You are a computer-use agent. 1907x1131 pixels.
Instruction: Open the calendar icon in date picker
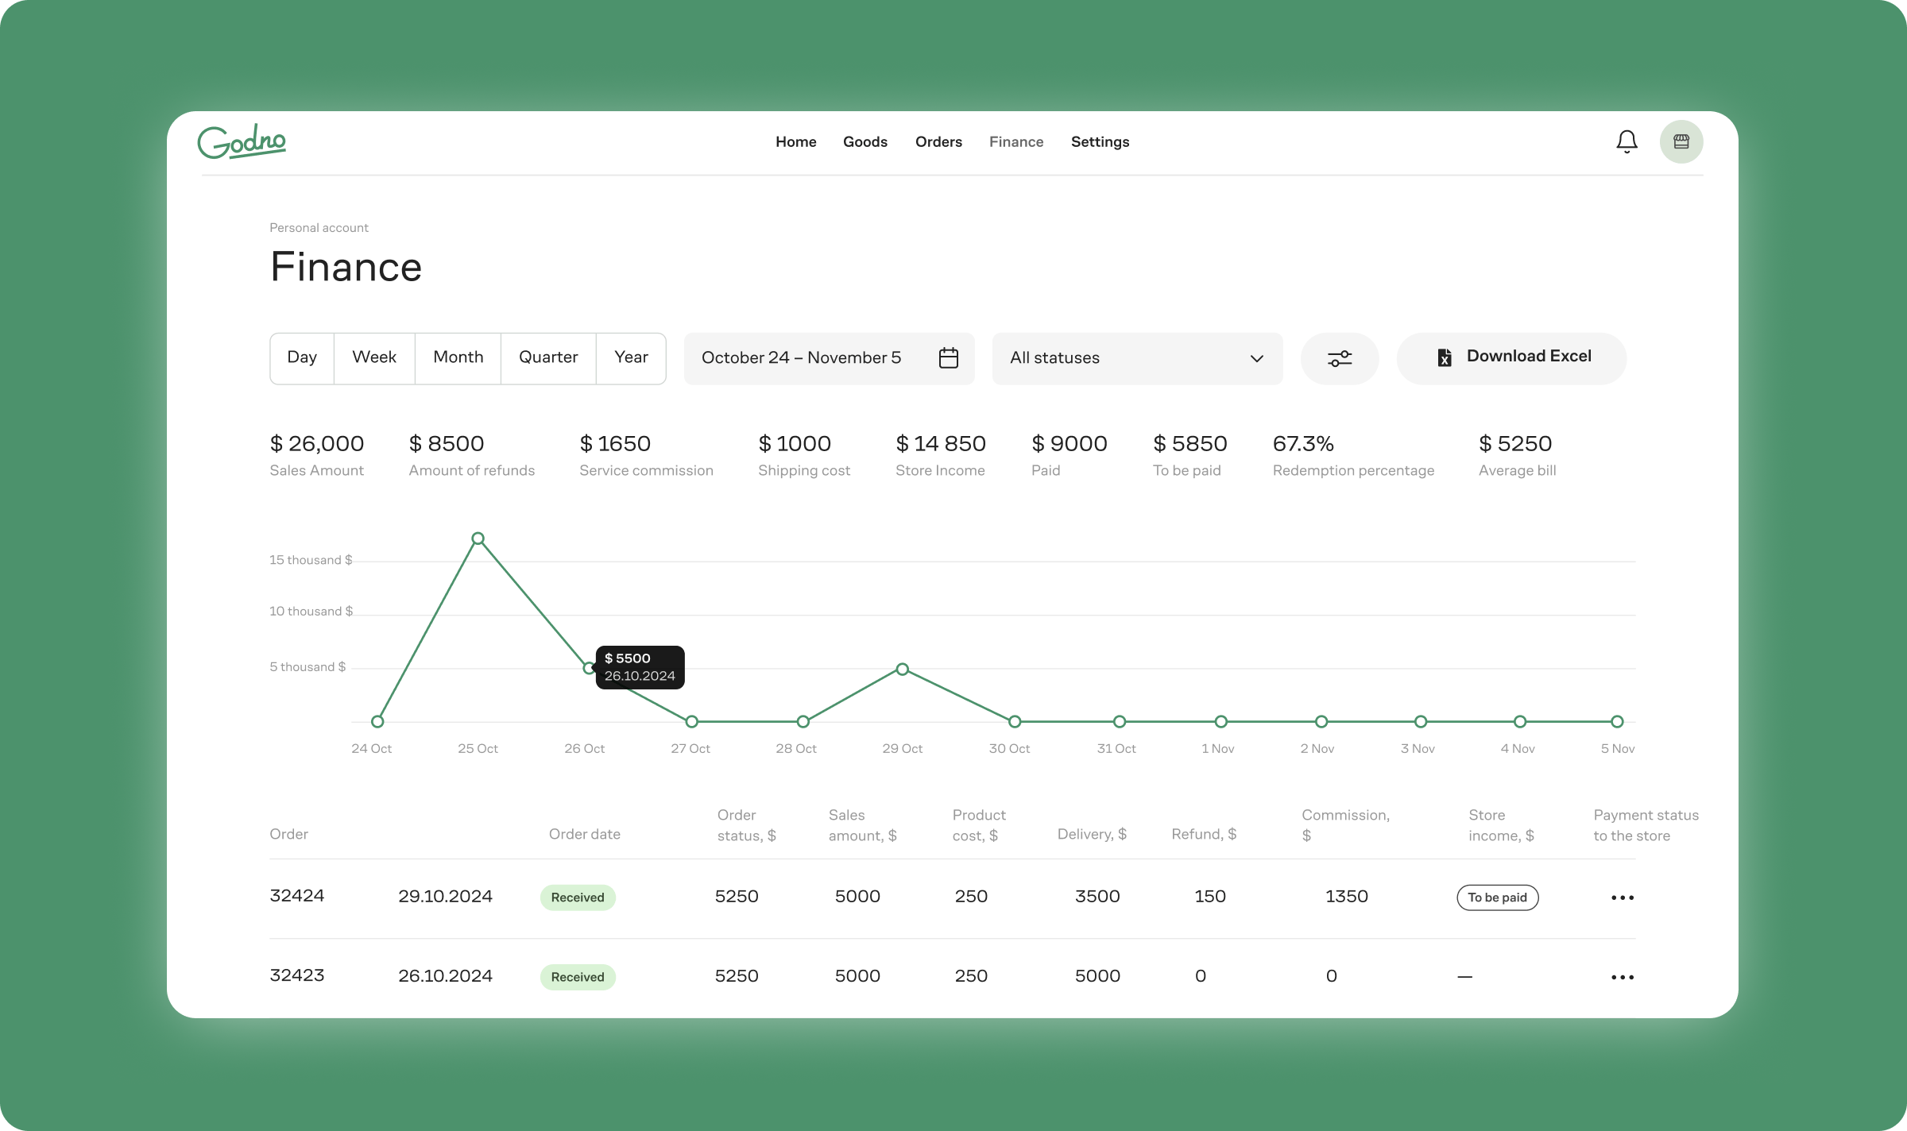949,357
